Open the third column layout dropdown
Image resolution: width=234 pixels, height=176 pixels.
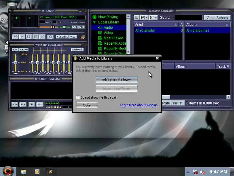(153, 18)
